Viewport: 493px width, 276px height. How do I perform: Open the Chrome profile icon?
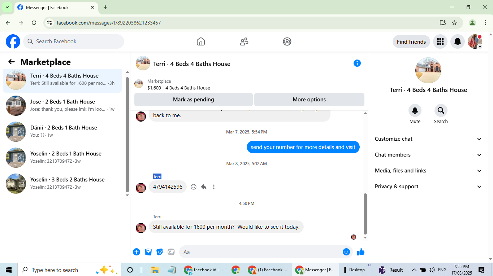click(472, 23)
